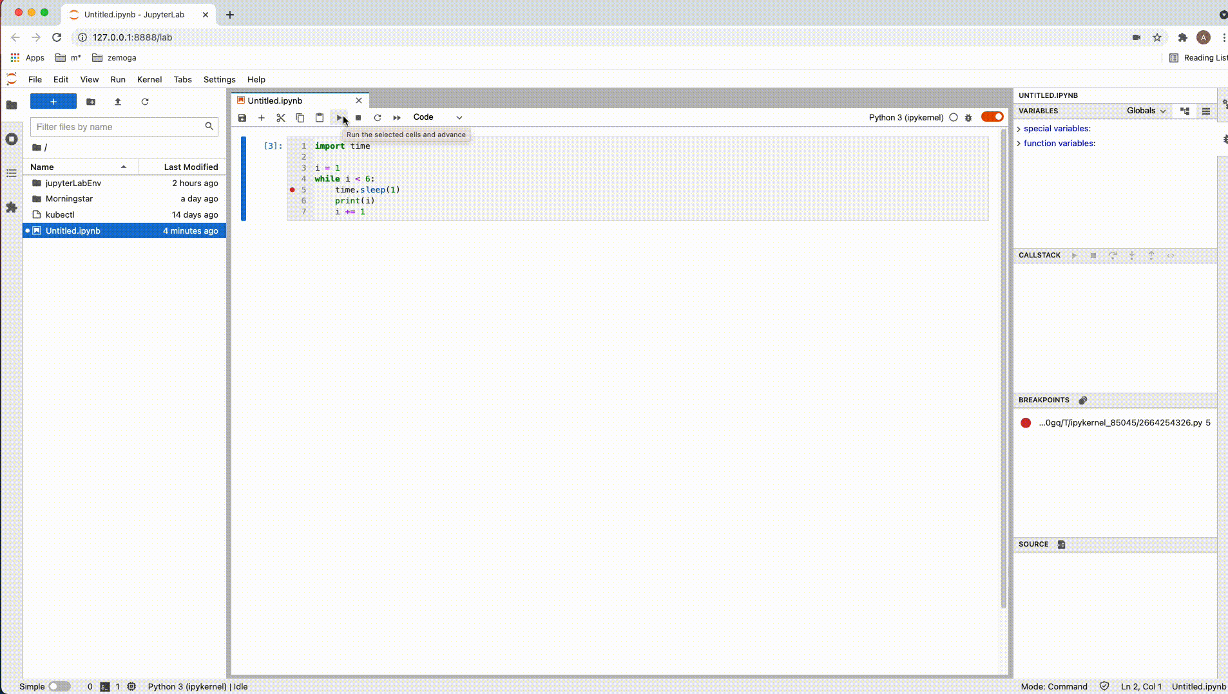The image size is (1228, 694).
Task: Insert a cell below with the plus icon
Action: point(262,118)
